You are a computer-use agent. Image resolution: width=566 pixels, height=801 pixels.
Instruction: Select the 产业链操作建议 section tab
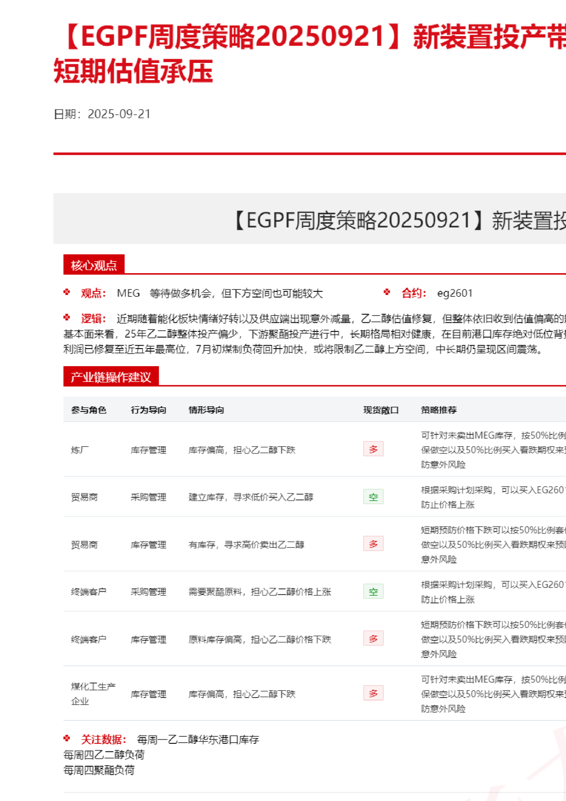[x=111, y=377]
